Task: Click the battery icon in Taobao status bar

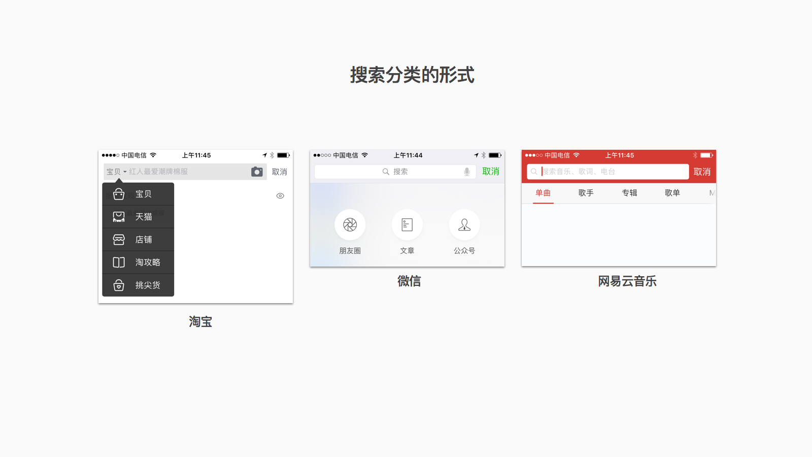Action: [284, 155]
